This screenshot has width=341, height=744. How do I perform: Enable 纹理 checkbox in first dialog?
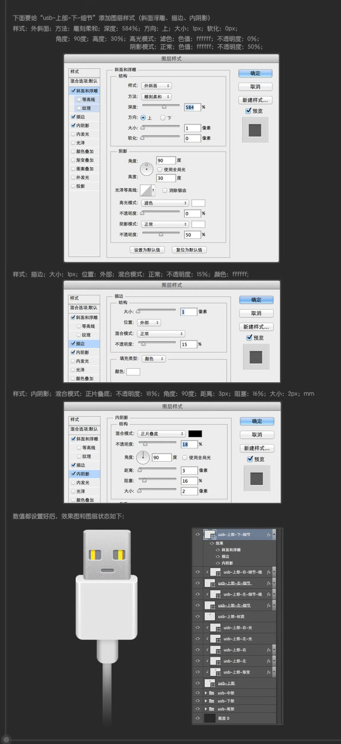tap(79, 108)
